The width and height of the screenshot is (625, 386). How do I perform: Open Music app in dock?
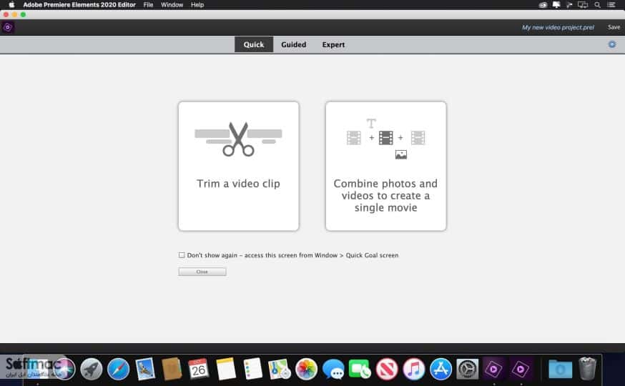coord(414,369)
